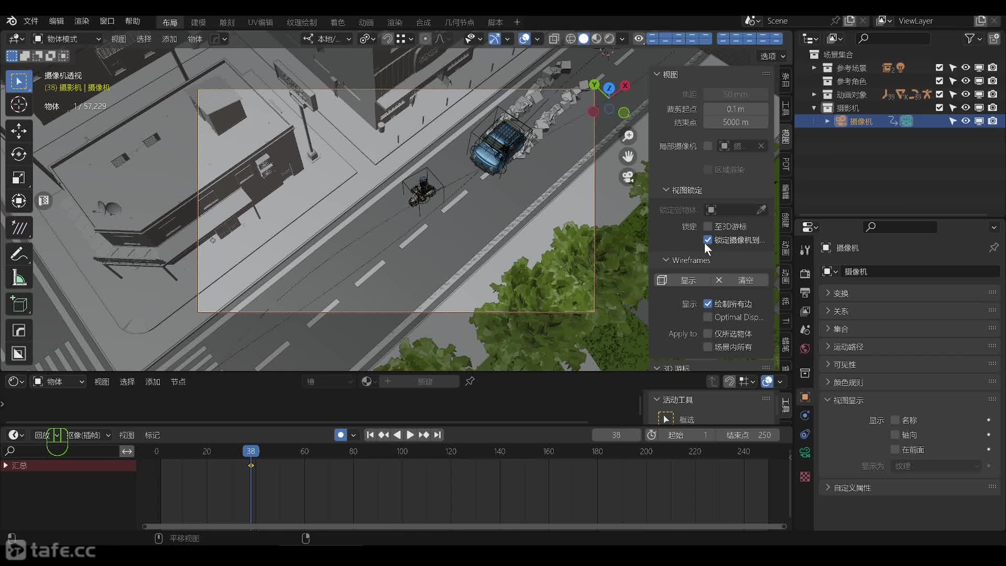Toggle camera view with the camera icon
The height and width of the screenshot is (566, 1006).
(x=628, y=177)
